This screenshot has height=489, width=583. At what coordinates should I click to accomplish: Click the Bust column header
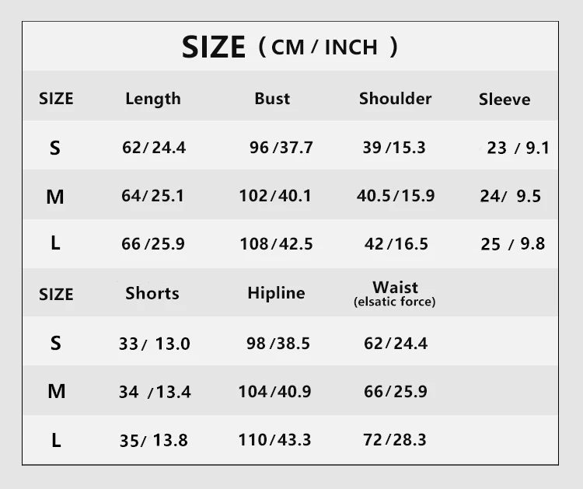click(272, 99)
